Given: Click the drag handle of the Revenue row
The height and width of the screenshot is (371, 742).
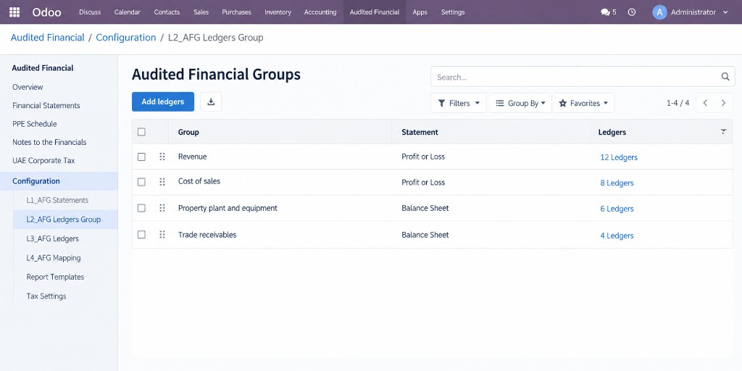Looking at the screenshot, I should point(162,157).
